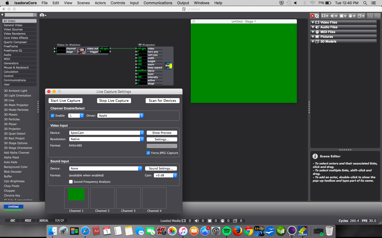Open Firefox from the Dock

click(237, 231)
